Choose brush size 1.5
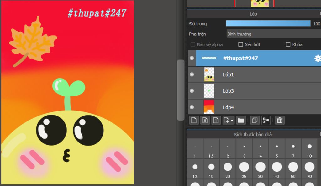 tap(211, 149)
